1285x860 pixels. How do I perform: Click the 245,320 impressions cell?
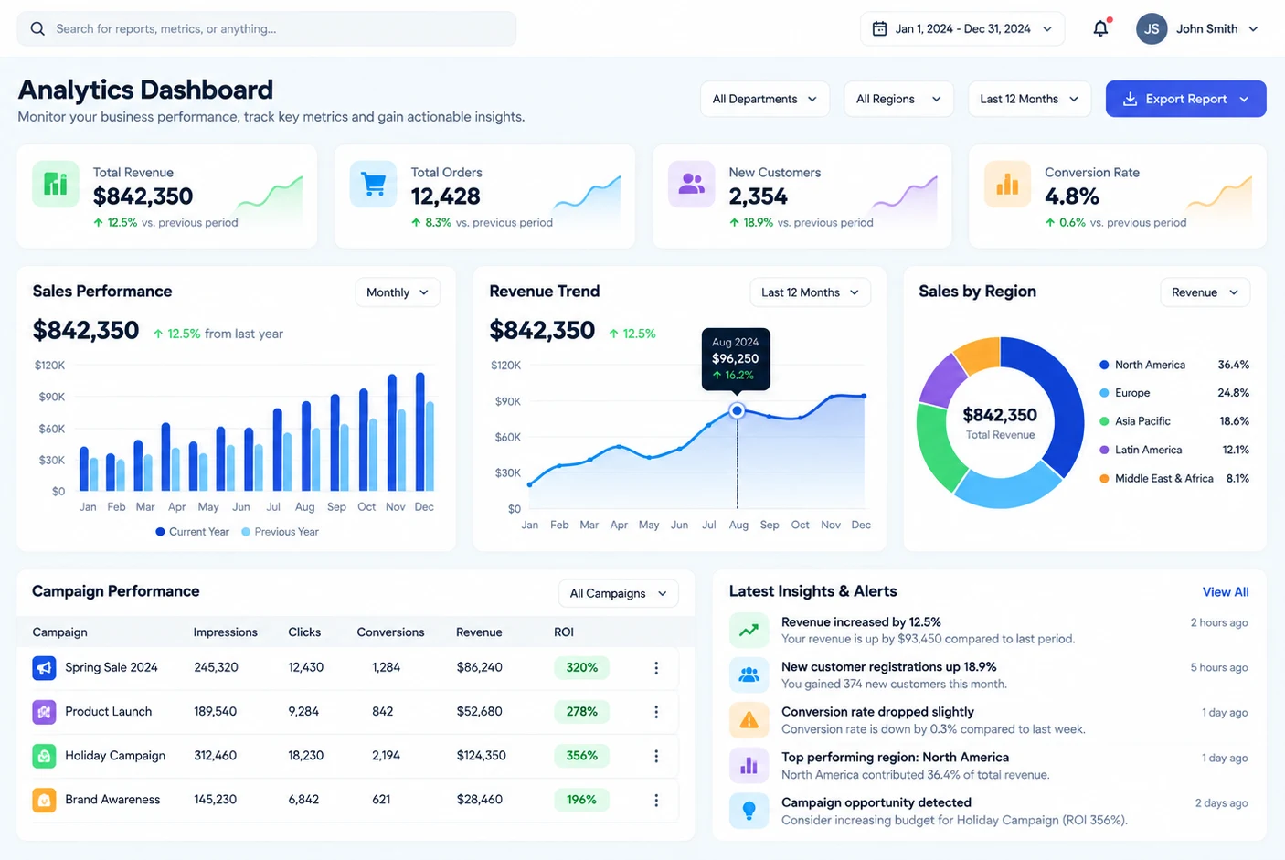pos(216,668)
